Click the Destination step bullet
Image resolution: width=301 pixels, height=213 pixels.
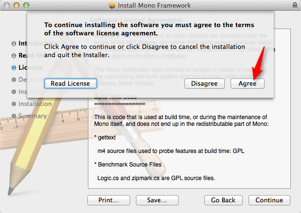click(x=14, y=79)
